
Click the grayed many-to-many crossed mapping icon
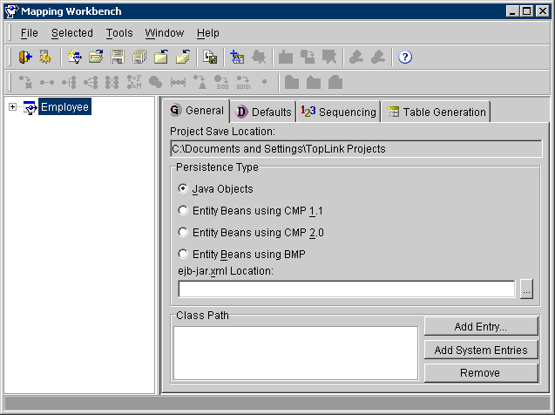point(112,82)
